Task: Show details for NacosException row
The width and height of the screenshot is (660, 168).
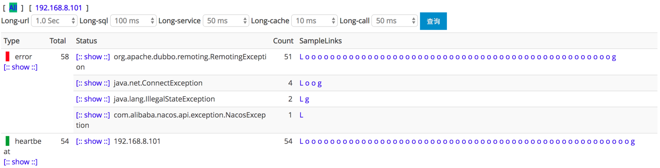Action: pyautogui.click(x=93, y=115)
